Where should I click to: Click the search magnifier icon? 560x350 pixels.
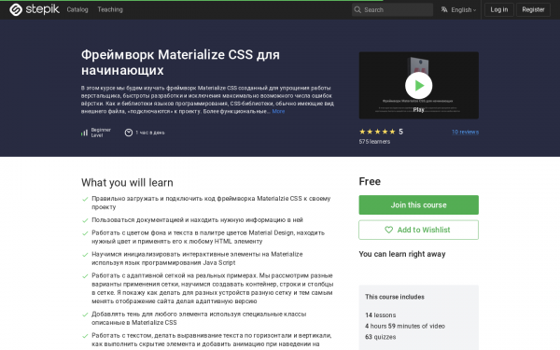pos(357,9)
